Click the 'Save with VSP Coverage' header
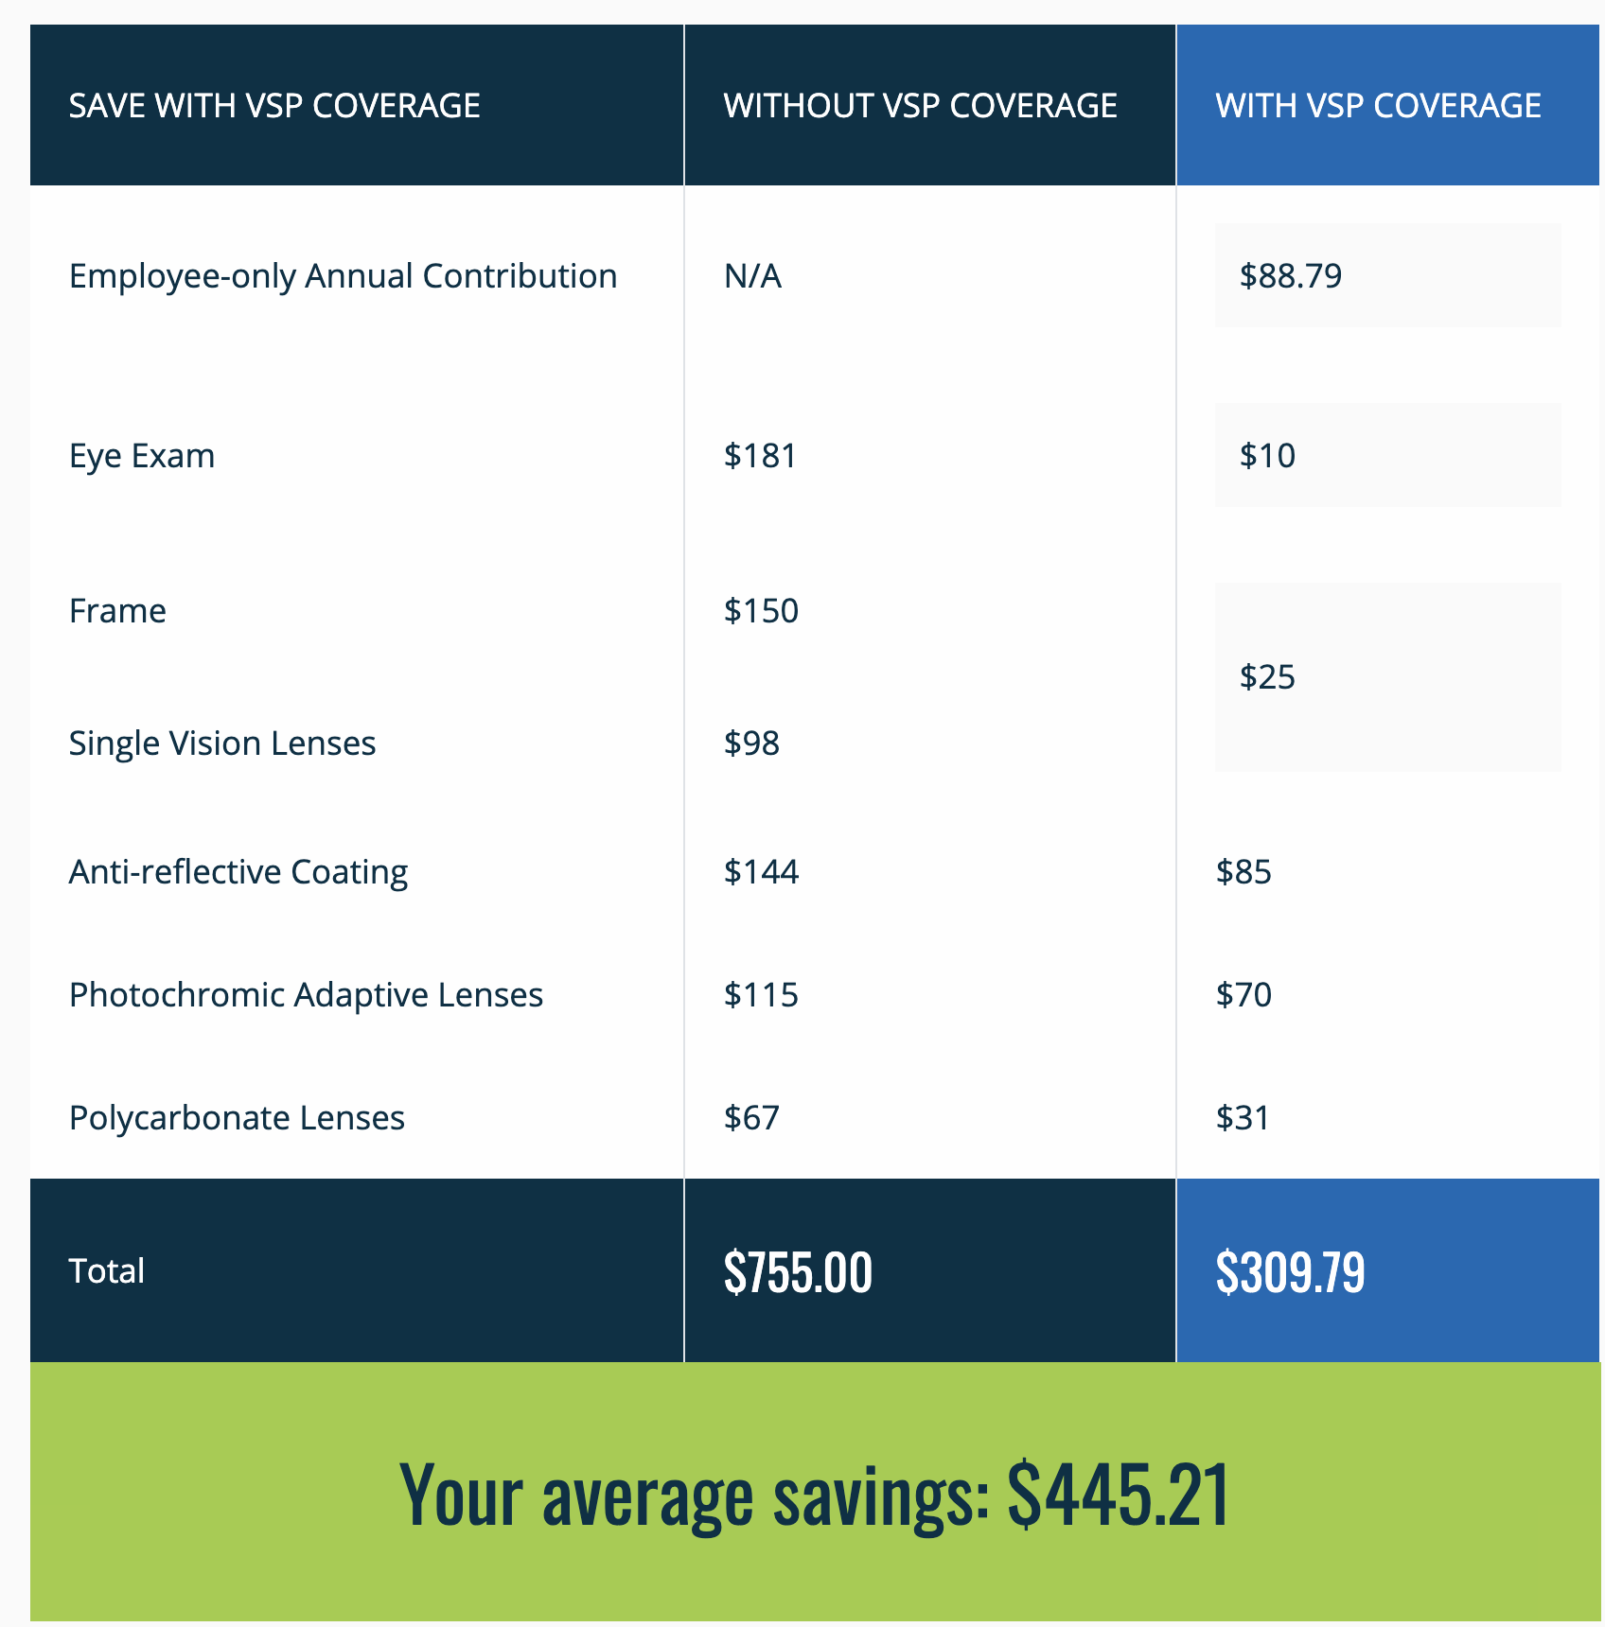This screenshot has width=1605, height=1627. [274, 105]
